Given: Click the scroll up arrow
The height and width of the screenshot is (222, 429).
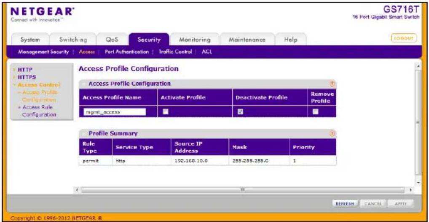Looking at the screenshot, I should point(418,66).
